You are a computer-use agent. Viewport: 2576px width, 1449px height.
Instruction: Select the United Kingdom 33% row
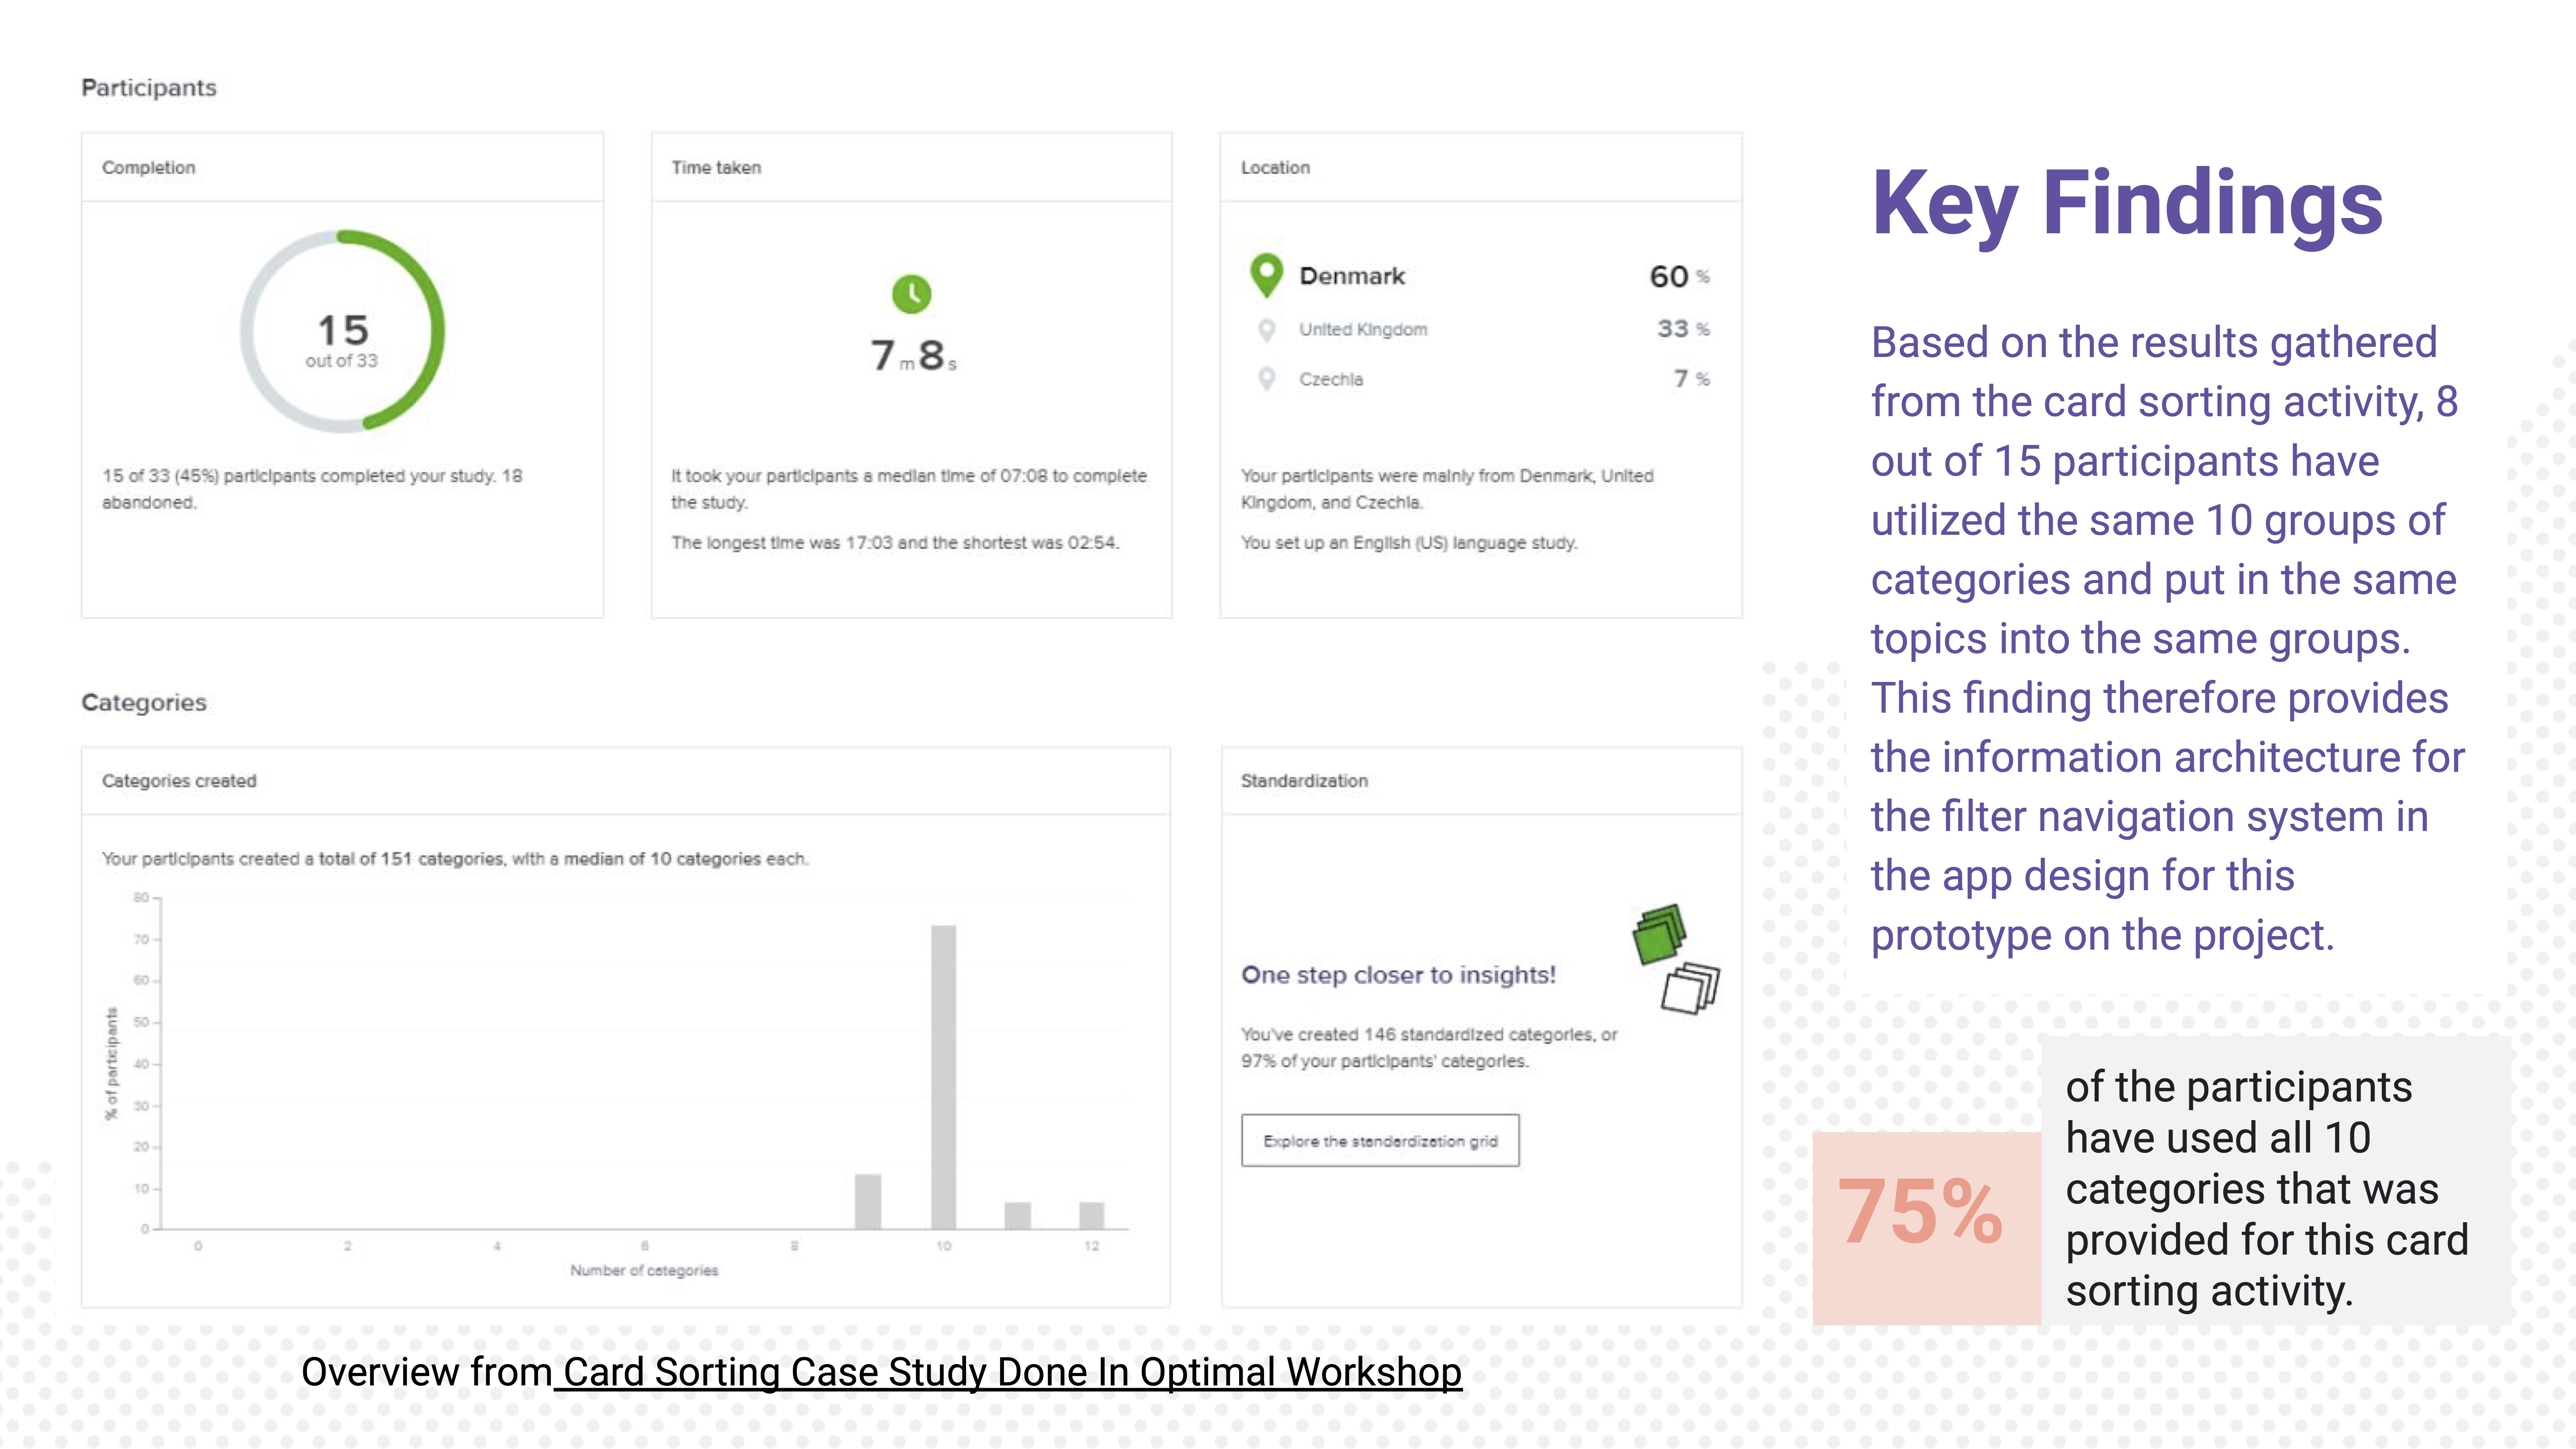pyautogui.click(x=1480, y=329)
